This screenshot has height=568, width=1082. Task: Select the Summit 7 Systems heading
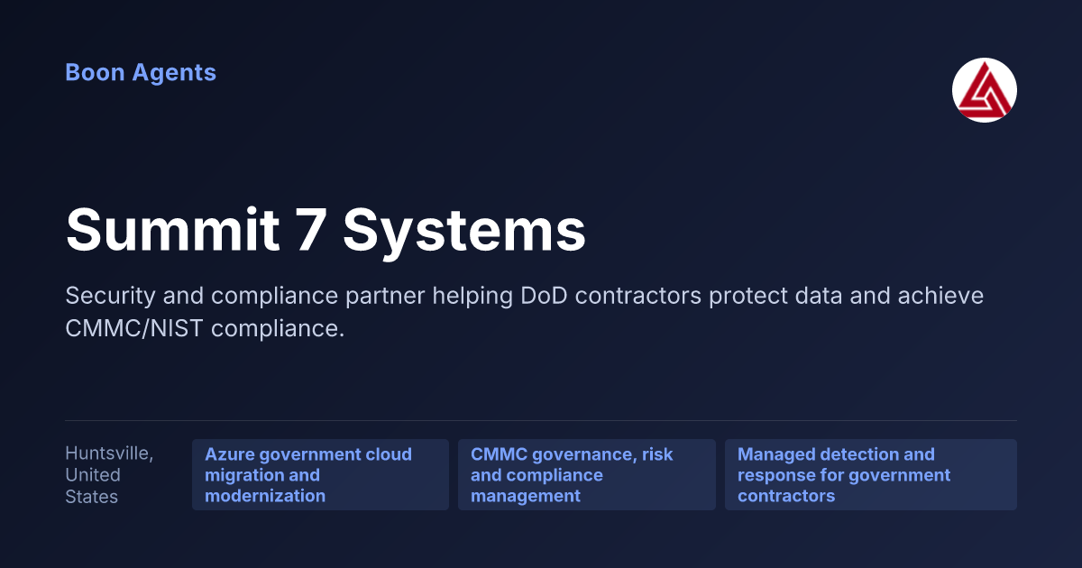pyautogui.click(x=326, y=229)
